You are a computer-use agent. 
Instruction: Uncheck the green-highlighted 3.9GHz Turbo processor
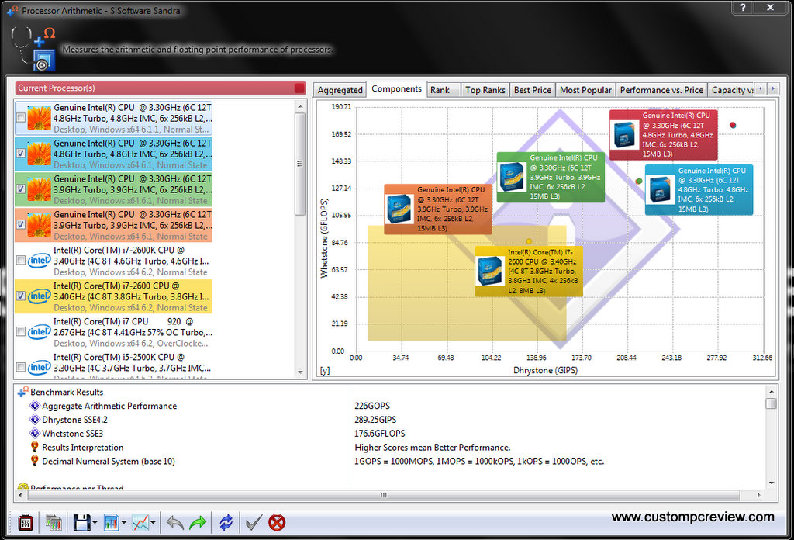(21, 189)
